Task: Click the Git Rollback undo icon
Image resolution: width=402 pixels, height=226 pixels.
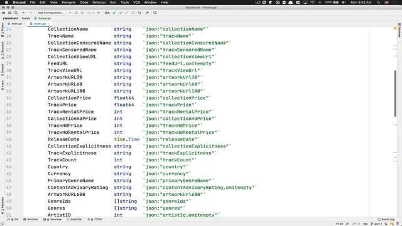Action: [x=139, y=13]
